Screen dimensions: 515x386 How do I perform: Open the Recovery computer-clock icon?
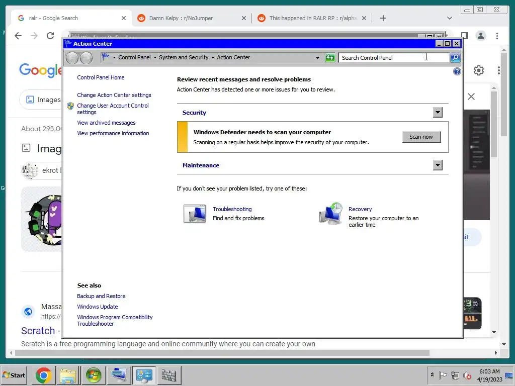pyautogui.click(x=331, y=213)
